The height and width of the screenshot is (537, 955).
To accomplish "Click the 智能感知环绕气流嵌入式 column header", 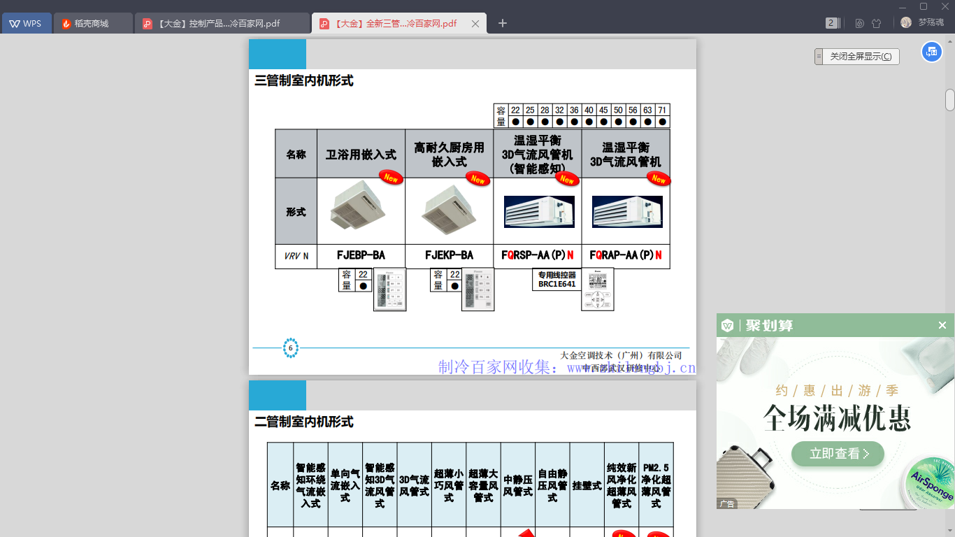I will click(310, 485).
